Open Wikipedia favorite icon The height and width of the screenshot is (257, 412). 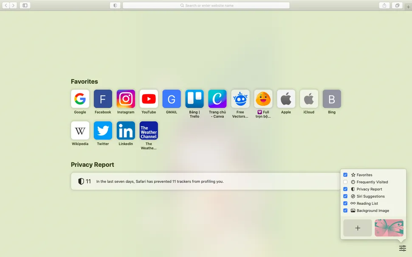point(80,131)
